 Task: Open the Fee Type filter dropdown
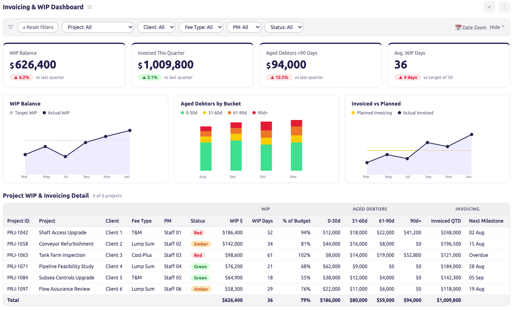(x=201, y=27)
